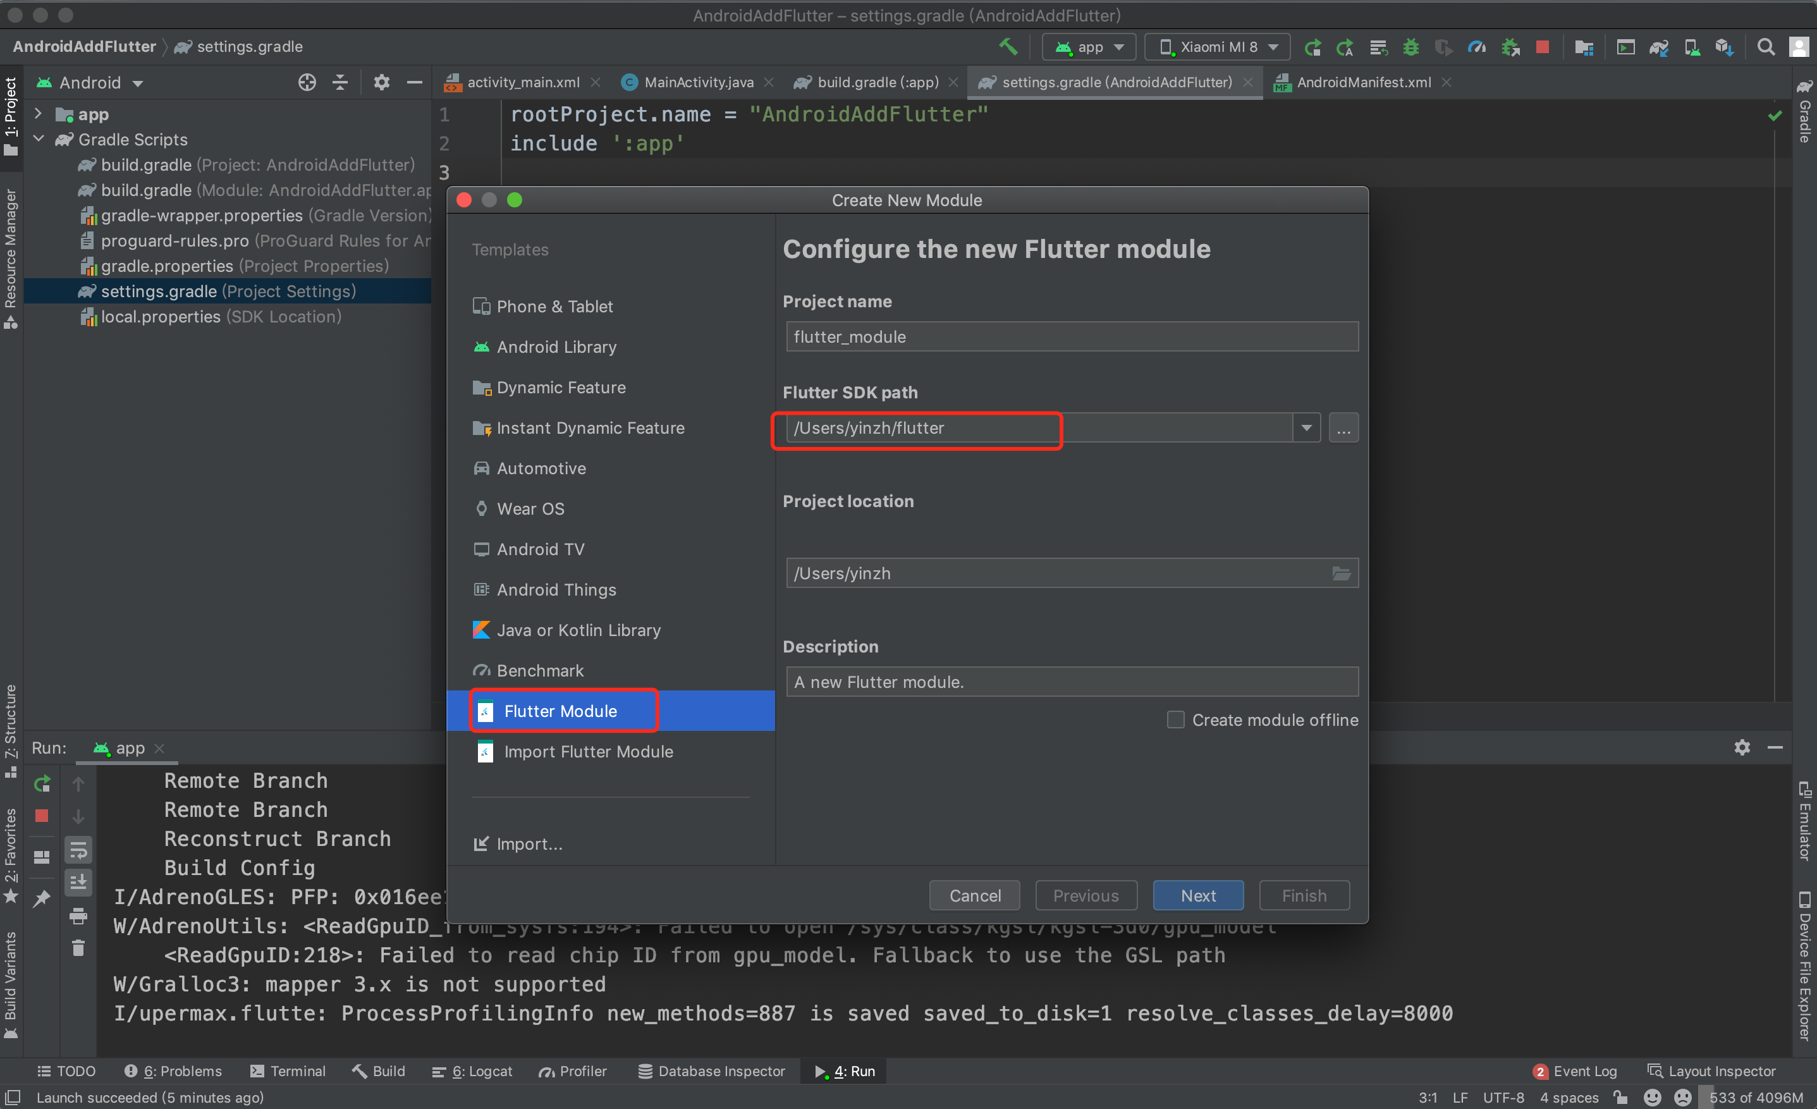Click Project panel settings gear icon

(381, 83)
